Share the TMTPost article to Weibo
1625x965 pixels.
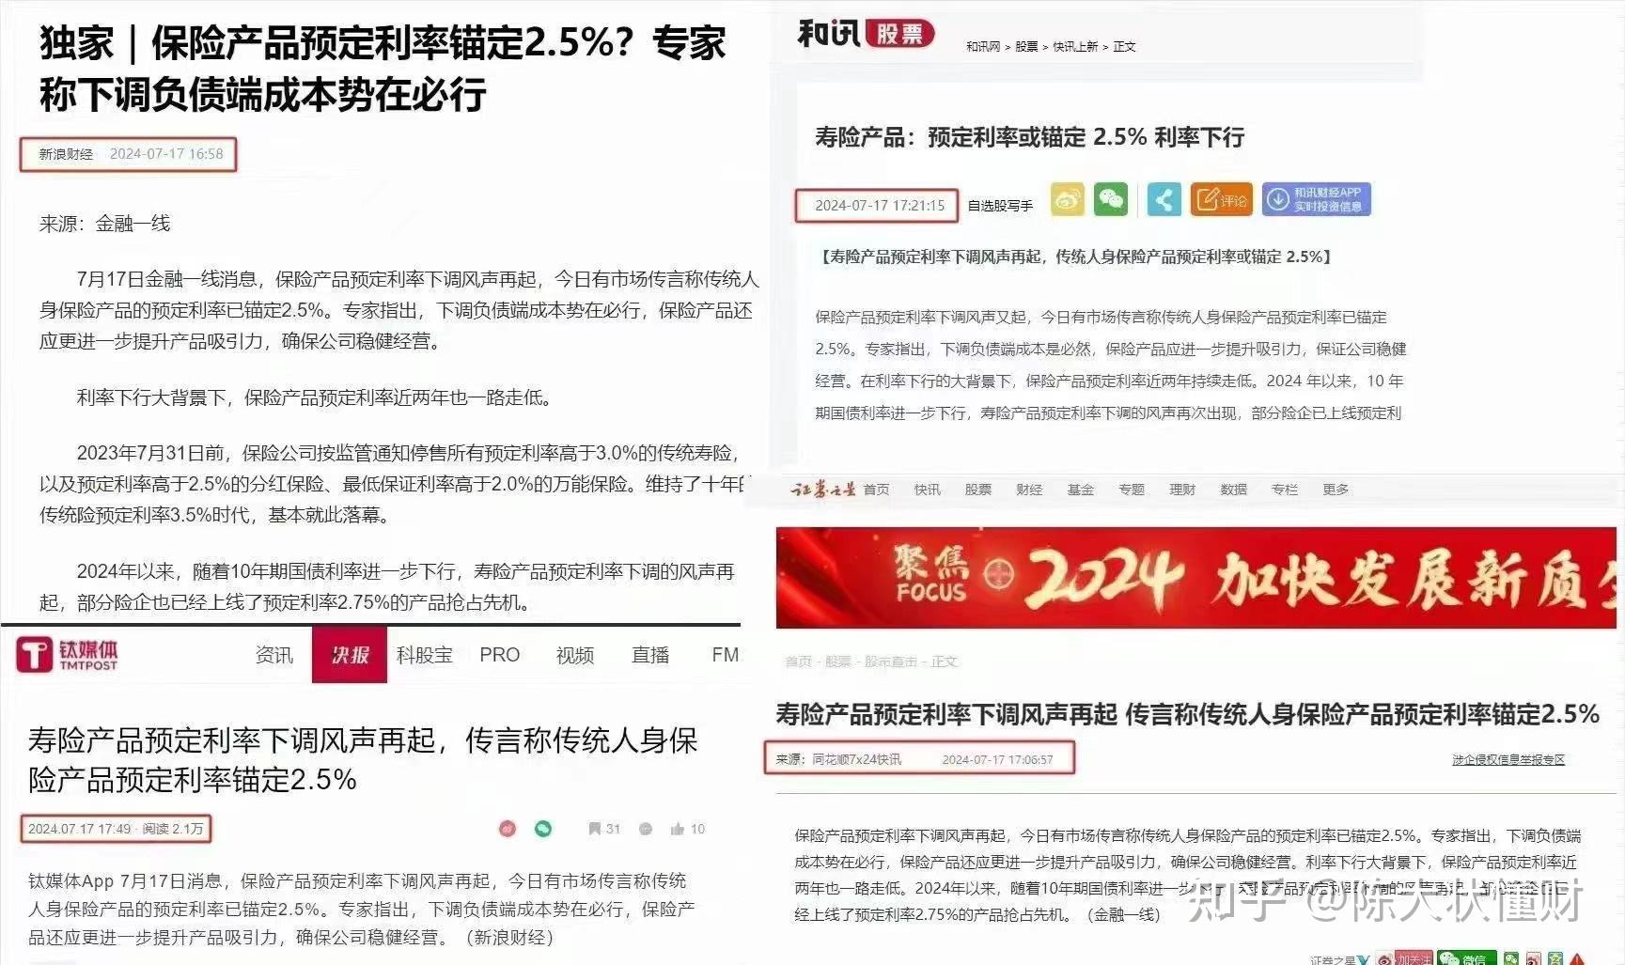click(508, 830)
